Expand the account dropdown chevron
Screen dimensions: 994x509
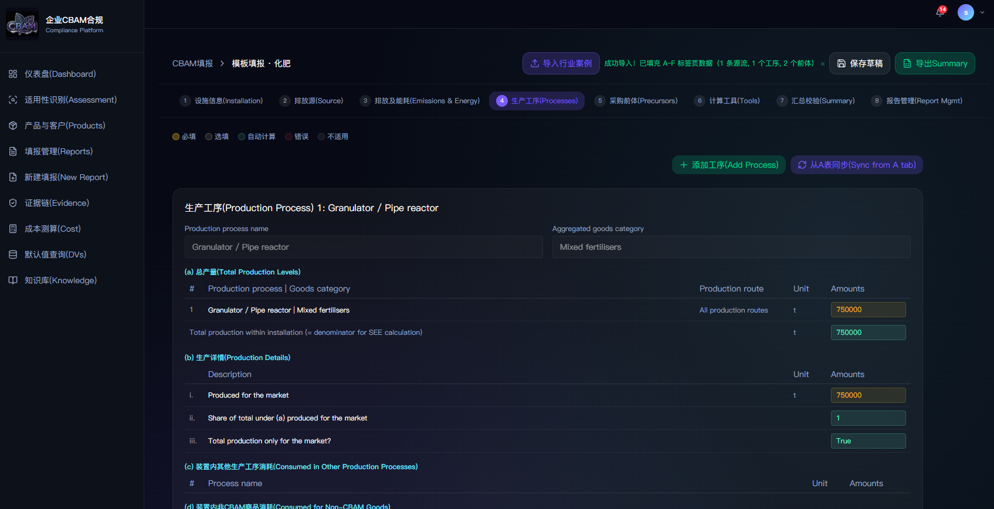pos(982,12)
